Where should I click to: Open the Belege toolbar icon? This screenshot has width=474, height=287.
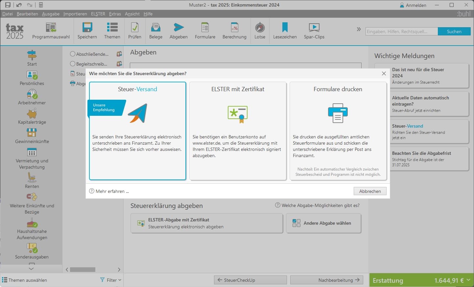(156, 31)
